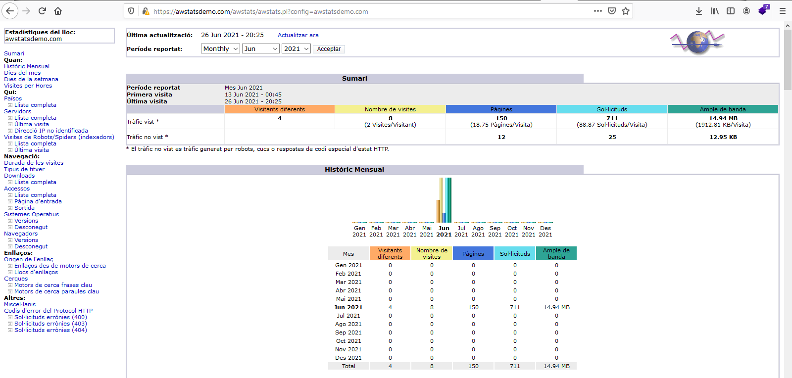792x378 pixels.
Task: Open the browser home page
Action: tap(58, 11)
